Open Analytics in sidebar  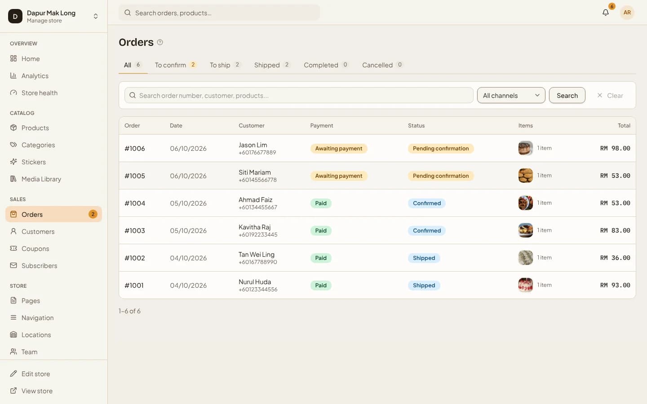pyautogui.click(x=54, y=76)
